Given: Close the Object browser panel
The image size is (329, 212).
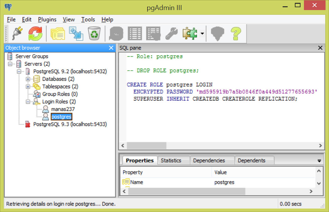Looking at the screenshot, I should 111,48.
